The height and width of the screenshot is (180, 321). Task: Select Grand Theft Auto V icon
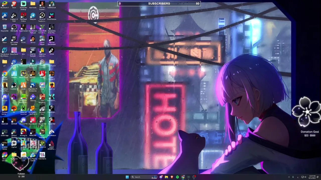tap(42, 27)
